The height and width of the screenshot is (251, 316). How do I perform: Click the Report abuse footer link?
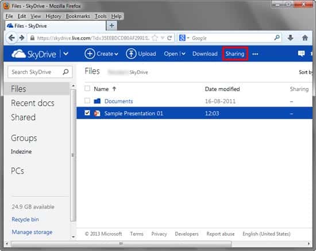click(x=221, y=234)
